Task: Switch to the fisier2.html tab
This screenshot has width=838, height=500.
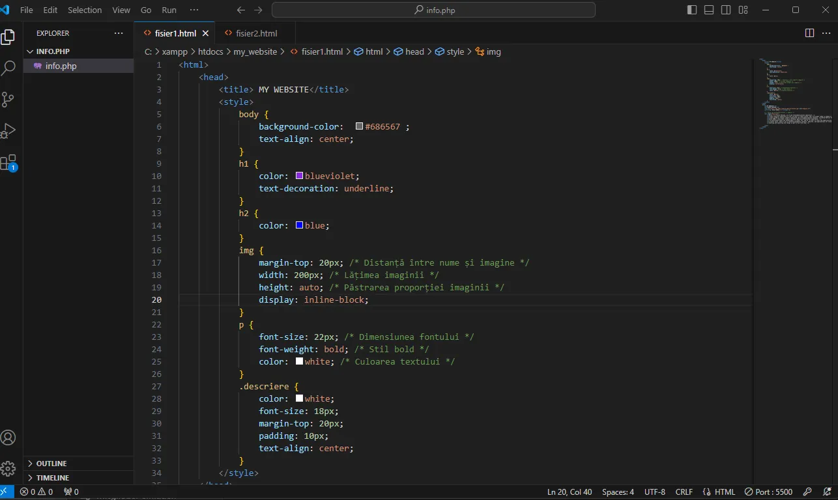Action: [x=256, y=33]
